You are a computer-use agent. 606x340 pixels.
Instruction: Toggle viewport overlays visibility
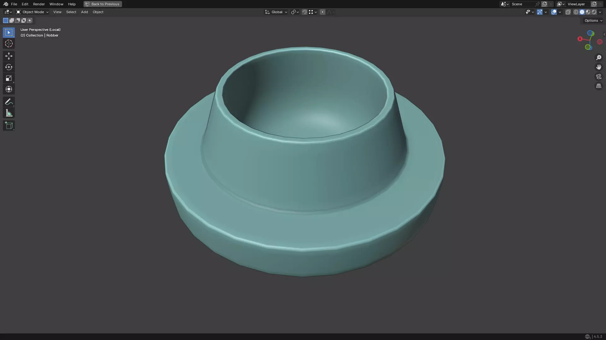point(554,12)
